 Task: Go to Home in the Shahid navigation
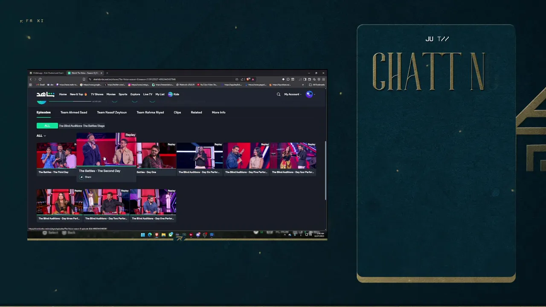63,94
